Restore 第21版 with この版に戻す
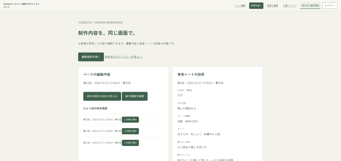The width and height of the screenshot is (341, 161). coord(130,143)
